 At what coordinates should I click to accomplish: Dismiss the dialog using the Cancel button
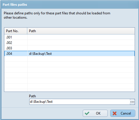click(x=123, y=113)
